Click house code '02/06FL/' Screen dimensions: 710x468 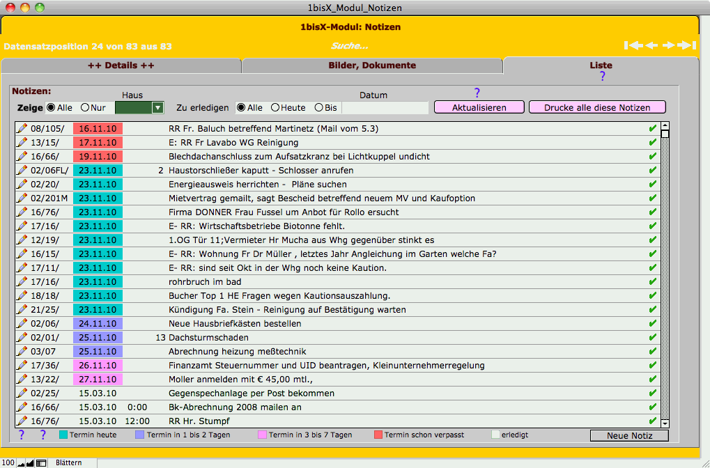[x=49, y=171]
